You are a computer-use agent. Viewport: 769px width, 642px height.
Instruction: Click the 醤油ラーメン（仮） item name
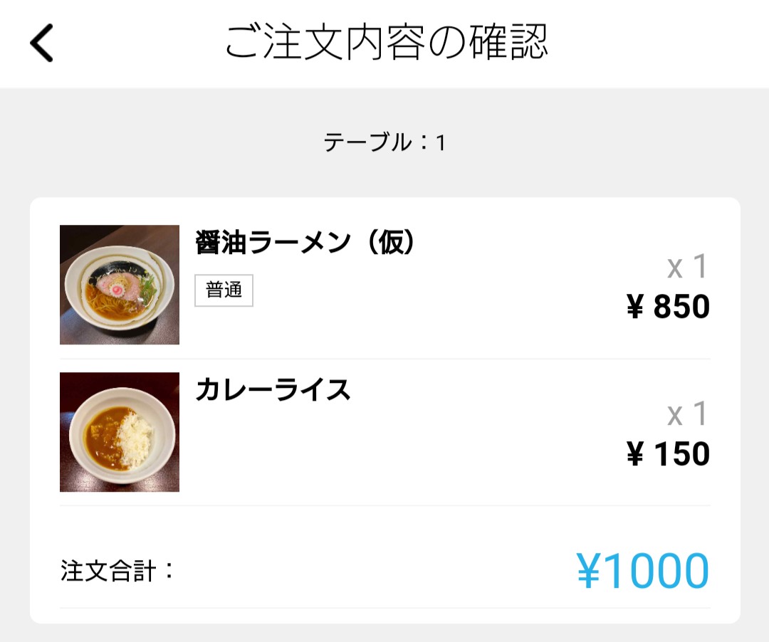pos(305,243)
